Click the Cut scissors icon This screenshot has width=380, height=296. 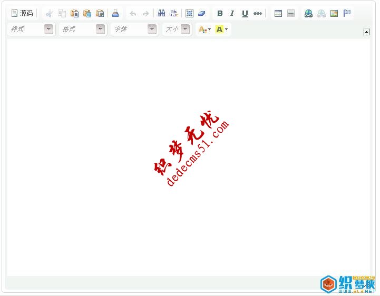coord(50,13)
